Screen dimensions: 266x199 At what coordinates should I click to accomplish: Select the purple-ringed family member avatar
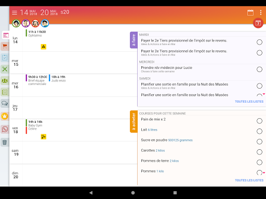(25, 23)
